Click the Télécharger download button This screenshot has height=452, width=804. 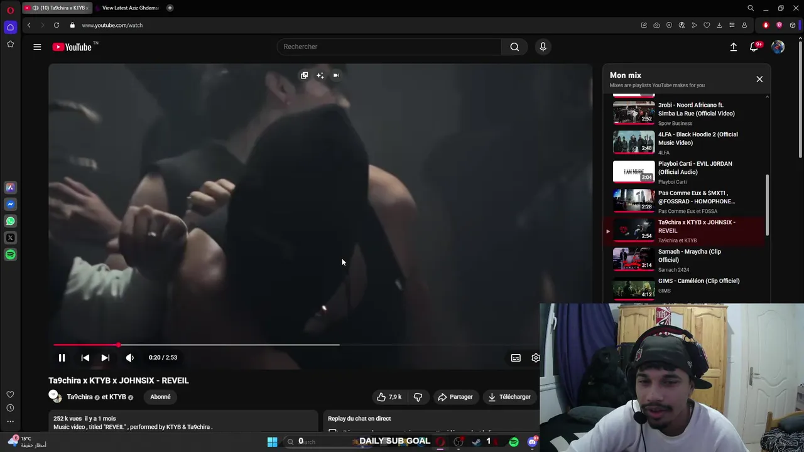(x=509, y=397)
